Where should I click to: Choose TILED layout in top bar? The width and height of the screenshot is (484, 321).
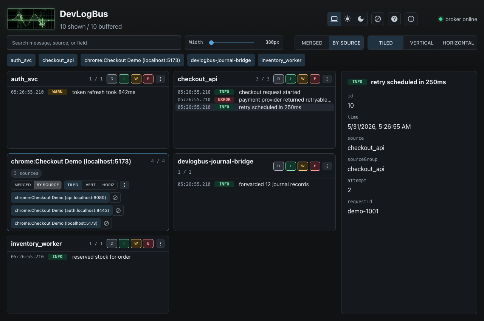386,43
